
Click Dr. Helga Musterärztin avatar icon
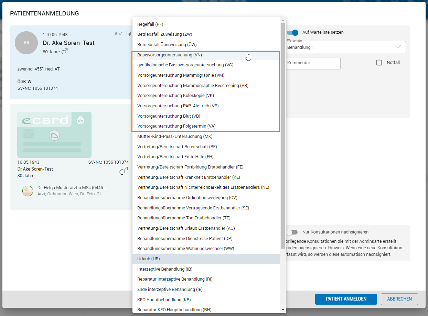(28, 191)
